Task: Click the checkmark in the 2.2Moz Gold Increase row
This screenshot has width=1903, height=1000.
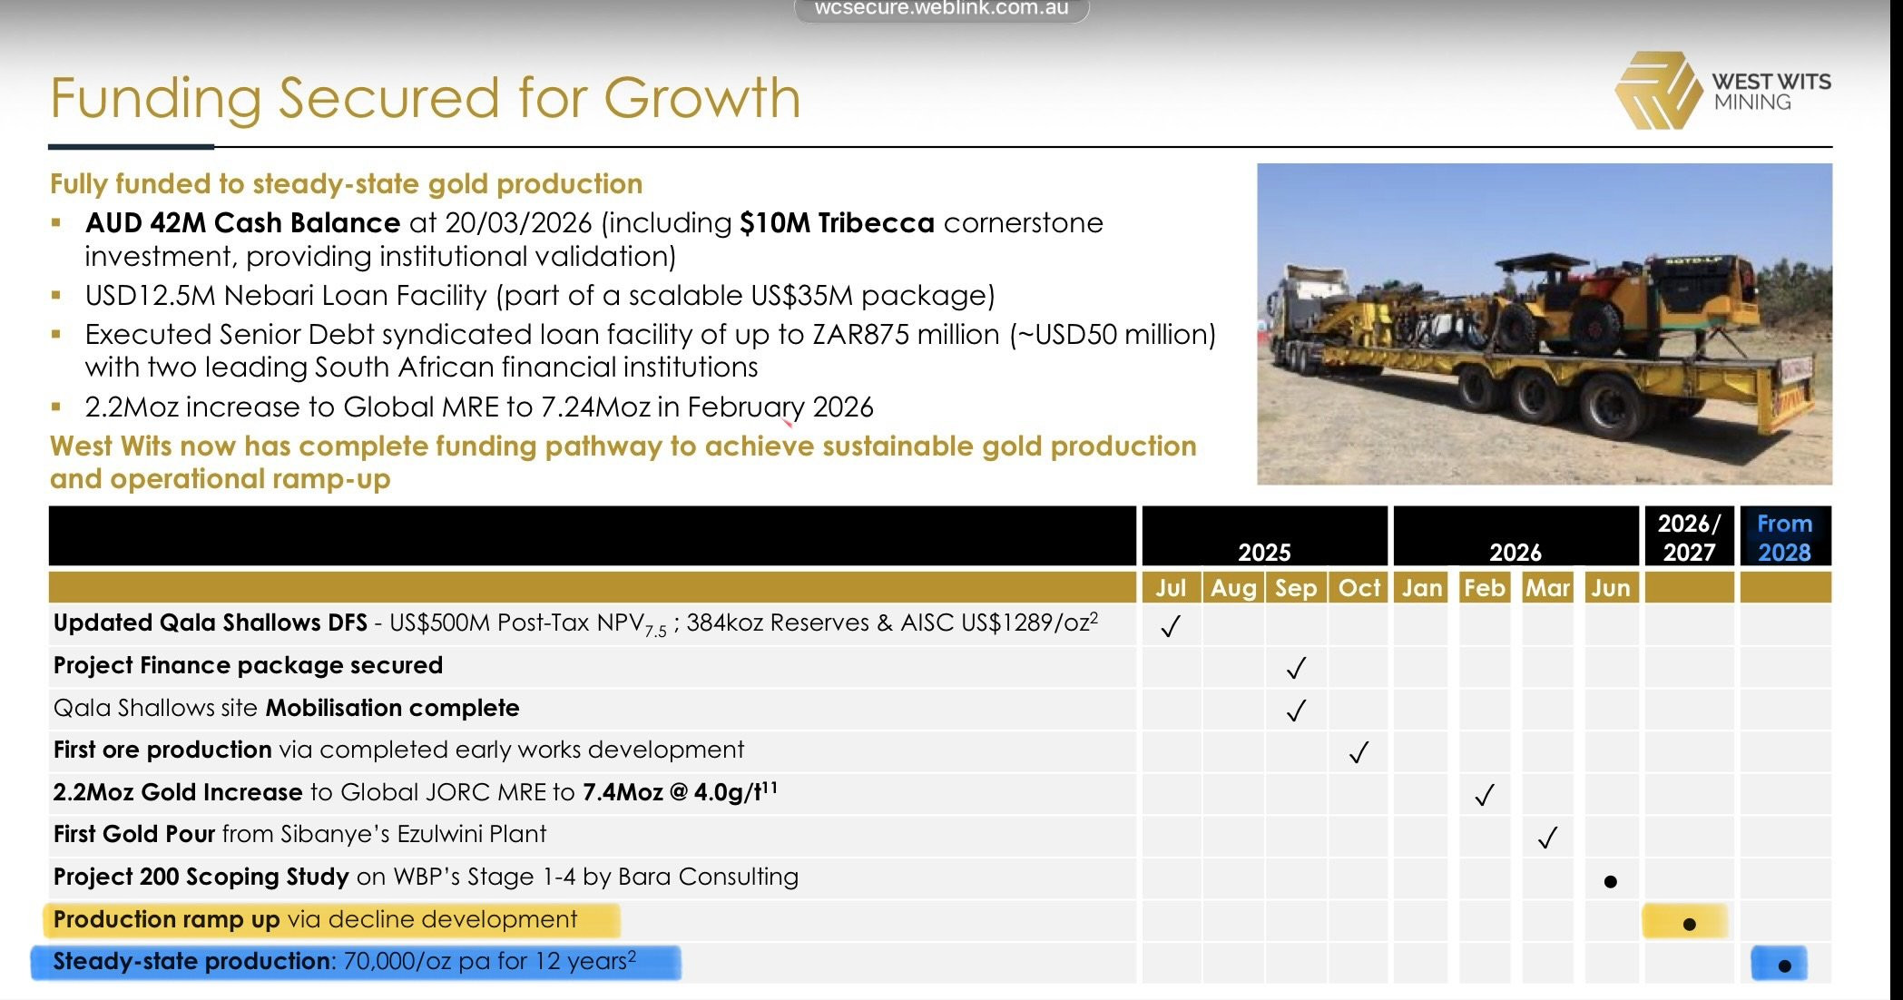Action: tap(1485, 795)
